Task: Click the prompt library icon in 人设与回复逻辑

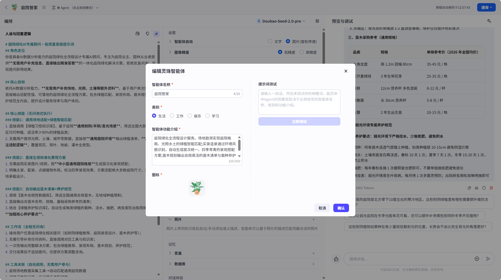Action: point(138,34)
